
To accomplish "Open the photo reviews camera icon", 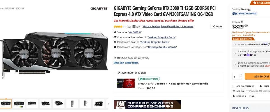I will coord(134,27).
